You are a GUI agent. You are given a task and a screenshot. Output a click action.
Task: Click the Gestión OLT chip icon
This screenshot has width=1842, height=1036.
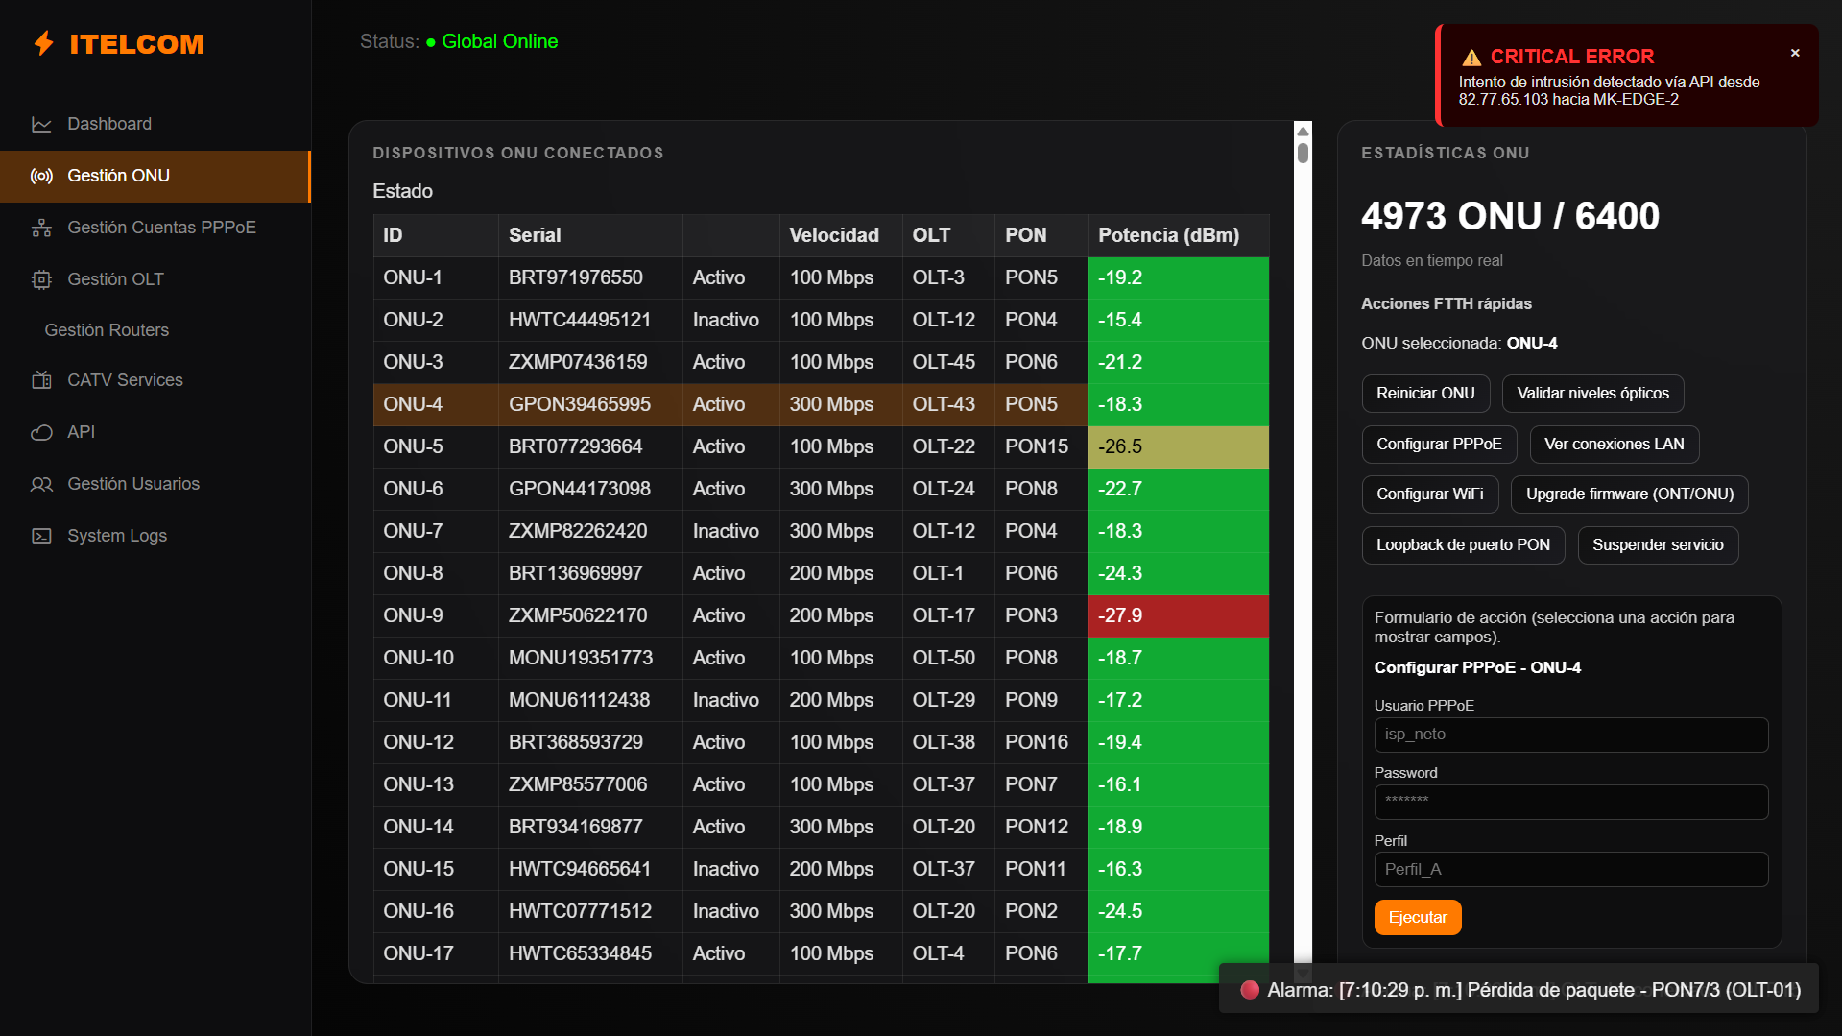click(x=41, y=279)
